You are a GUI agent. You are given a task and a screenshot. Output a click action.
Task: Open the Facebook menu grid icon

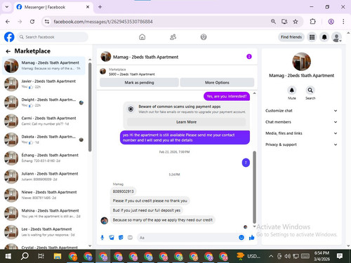point(312,37)
